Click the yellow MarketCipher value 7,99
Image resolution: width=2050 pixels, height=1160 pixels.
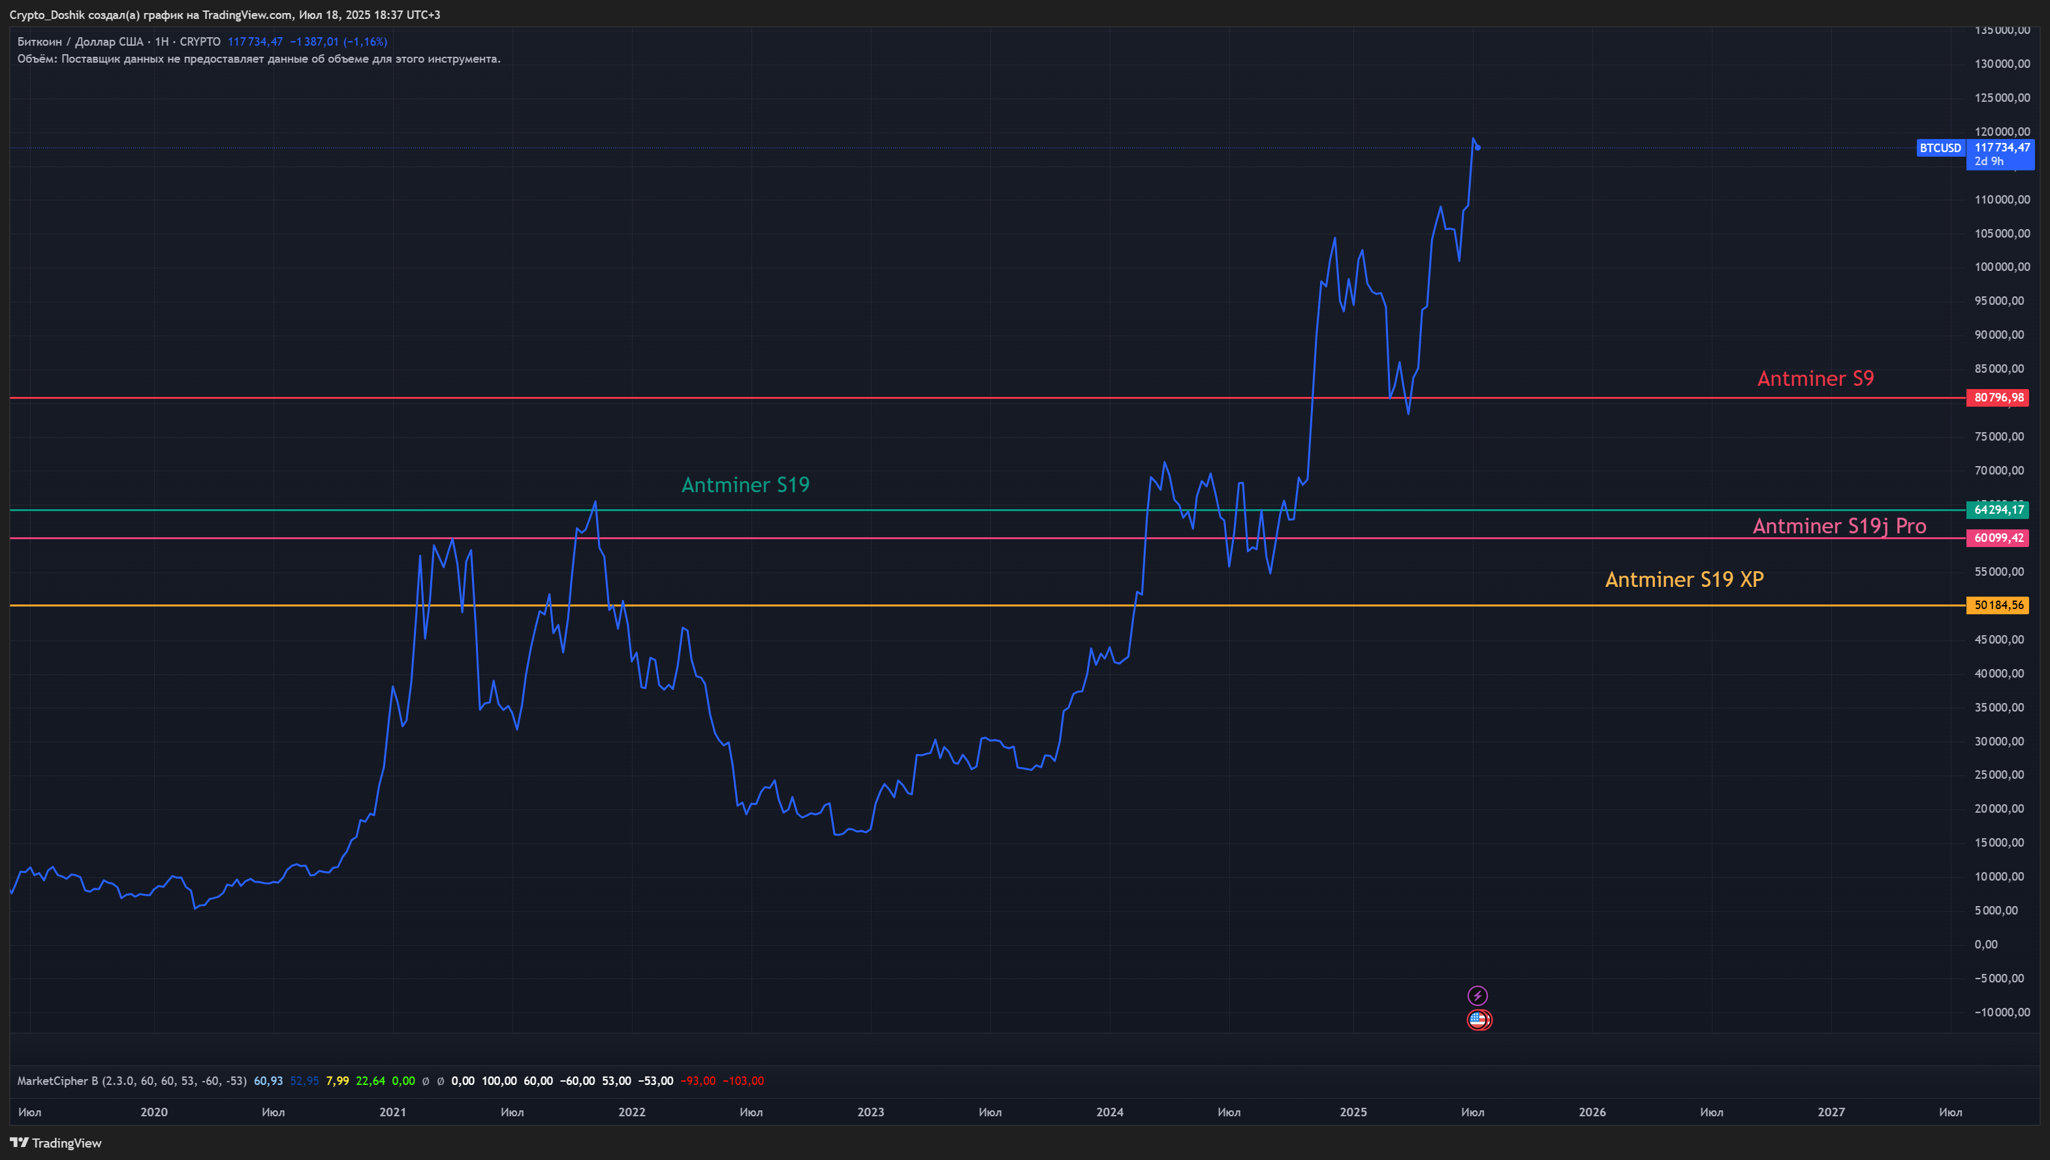(x=338, y=1080)
